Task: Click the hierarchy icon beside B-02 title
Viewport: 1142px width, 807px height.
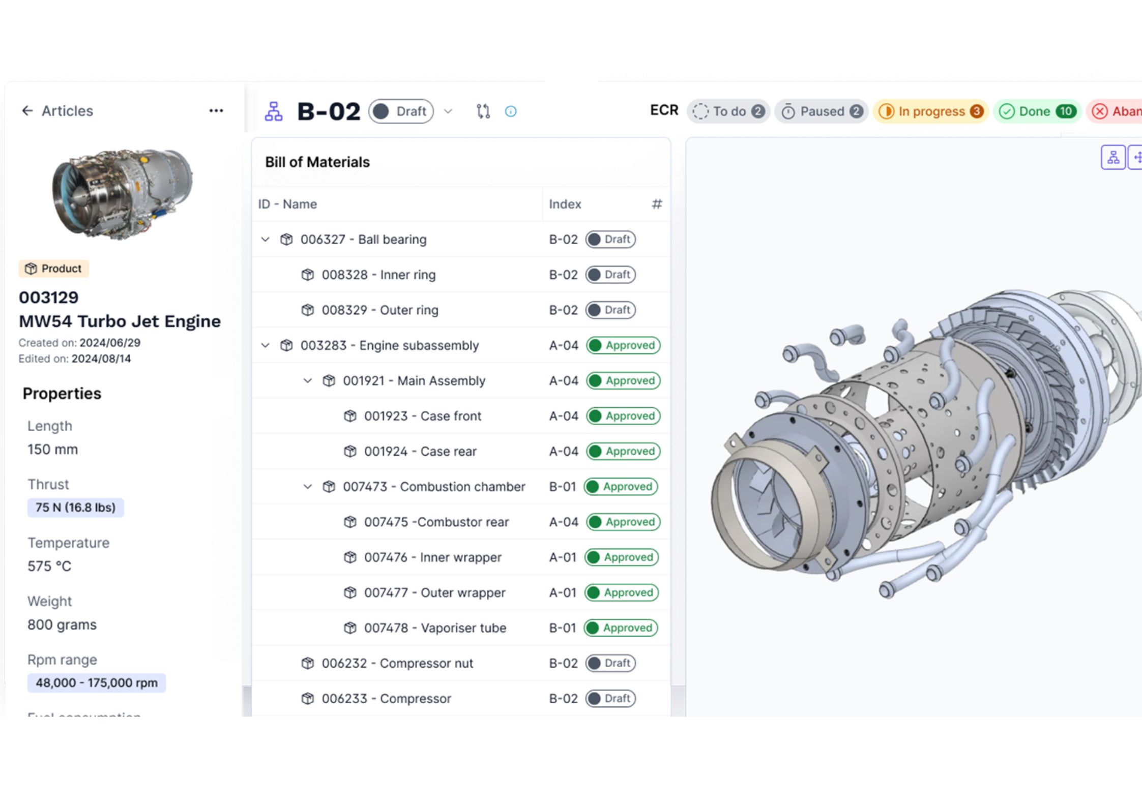Action: pyautogui.click(x=274, y=111)
